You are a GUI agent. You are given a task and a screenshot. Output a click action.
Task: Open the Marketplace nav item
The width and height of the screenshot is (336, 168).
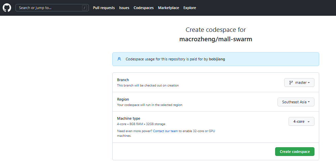click(169, 8)
